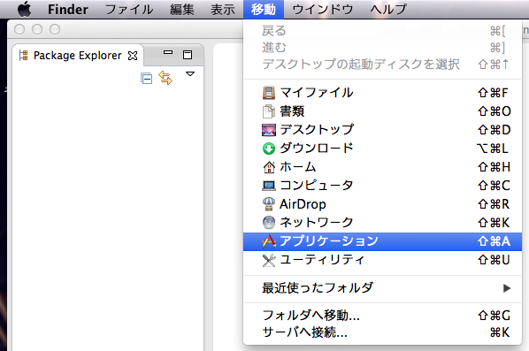Open the ウインドウ menu
529x351 pixels.
(x=323, y=10)
